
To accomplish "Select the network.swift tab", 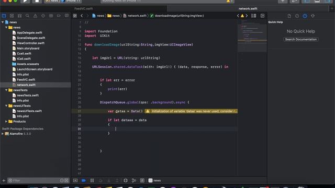I will (248, 8).
